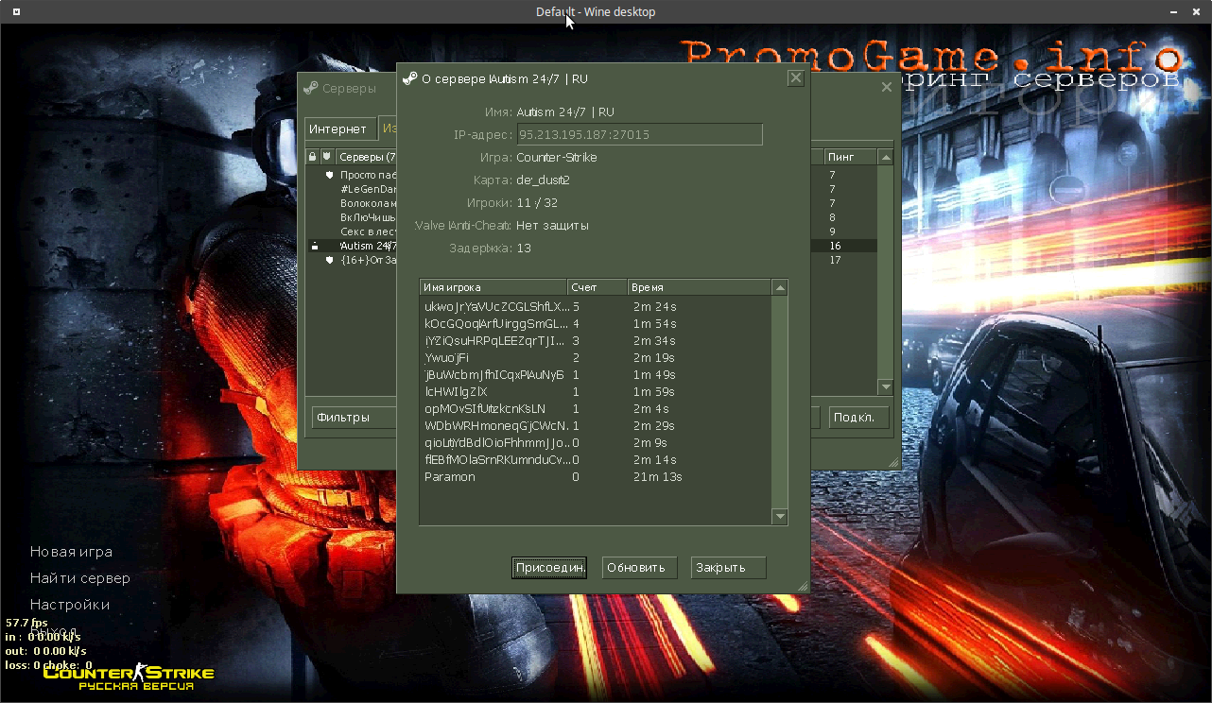
Task: Click the VAC shield column header in server list
Action: click(327, 157)
